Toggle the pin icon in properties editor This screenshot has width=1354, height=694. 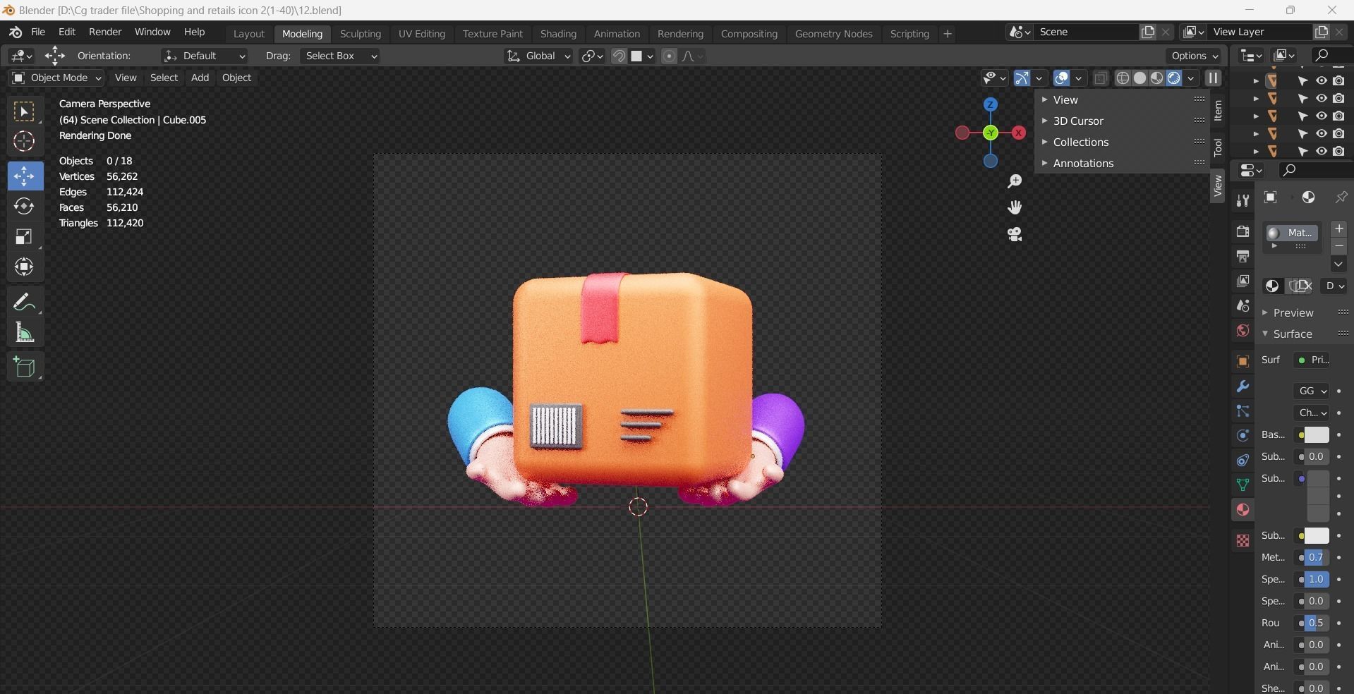tap(1341, 198)
